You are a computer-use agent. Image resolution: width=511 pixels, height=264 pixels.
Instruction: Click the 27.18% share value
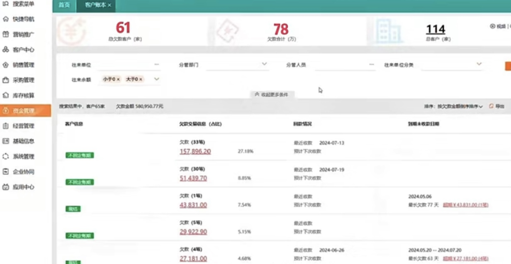click(x=246, y=152)
